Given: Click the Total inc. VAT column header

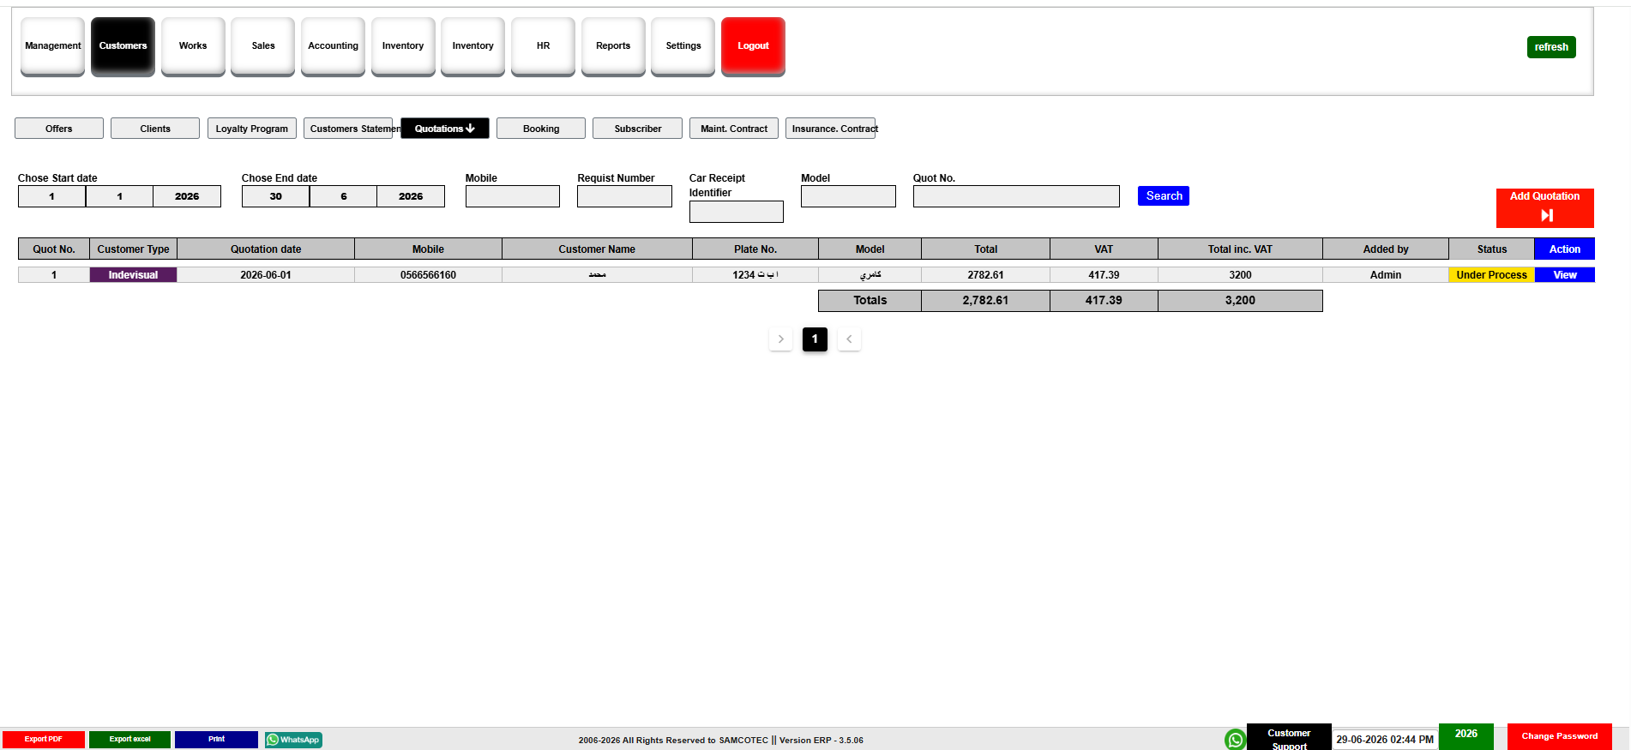Looking at the screenshot, I should pos(1240,249).
